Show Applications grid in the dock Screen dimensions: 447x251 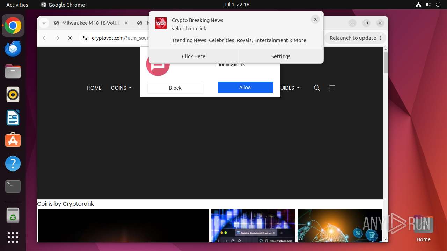coord(13,237)
